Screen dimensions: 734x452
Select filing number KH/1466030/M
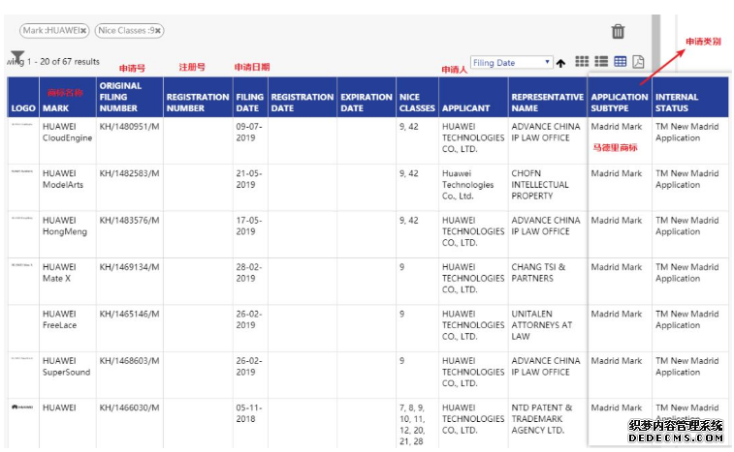pyautogui.click(x=129, y=407)
